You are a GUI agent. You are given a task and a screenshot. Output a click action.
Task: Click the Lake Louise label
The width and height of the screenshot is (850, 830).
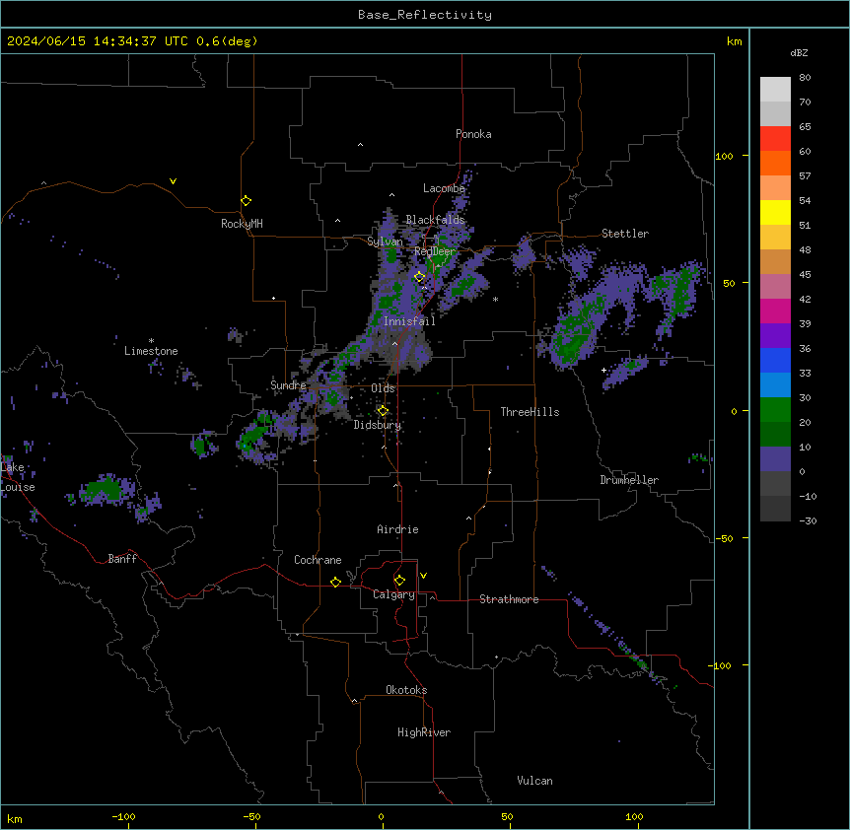coord(17,477)
